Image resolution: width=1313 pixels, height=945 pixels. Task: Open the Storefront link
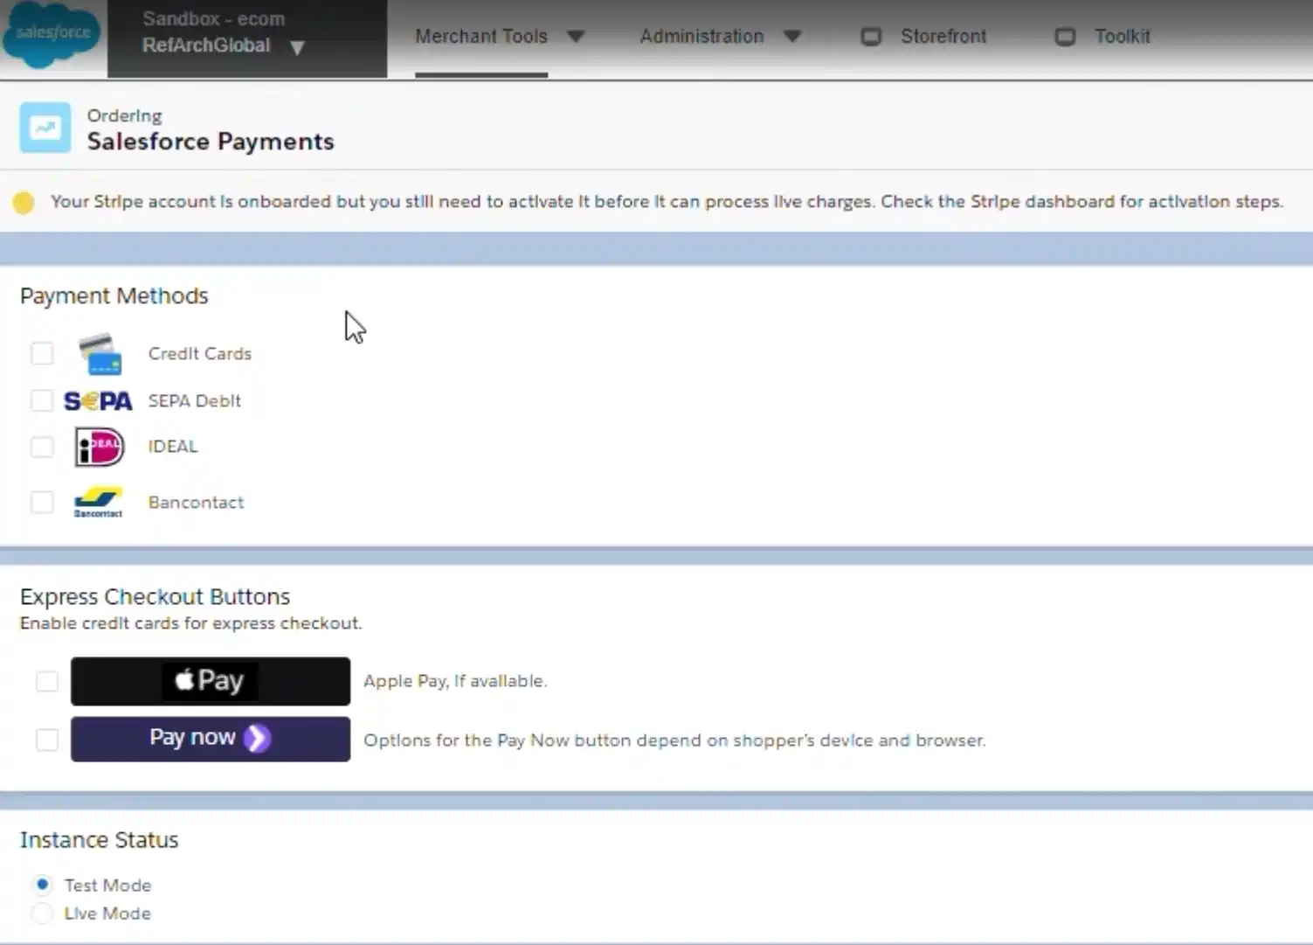tap(943, 37)
